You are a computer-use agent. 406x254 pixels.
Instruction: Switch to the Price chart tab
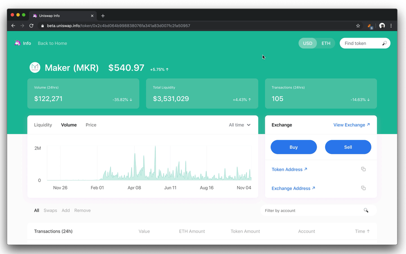coord(91,125)
